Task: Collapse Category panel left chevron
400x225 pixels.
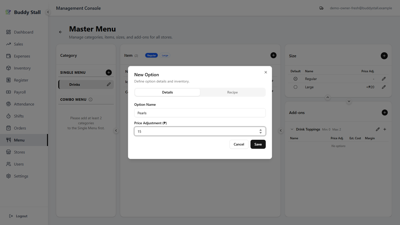Action: click(116, 130)
